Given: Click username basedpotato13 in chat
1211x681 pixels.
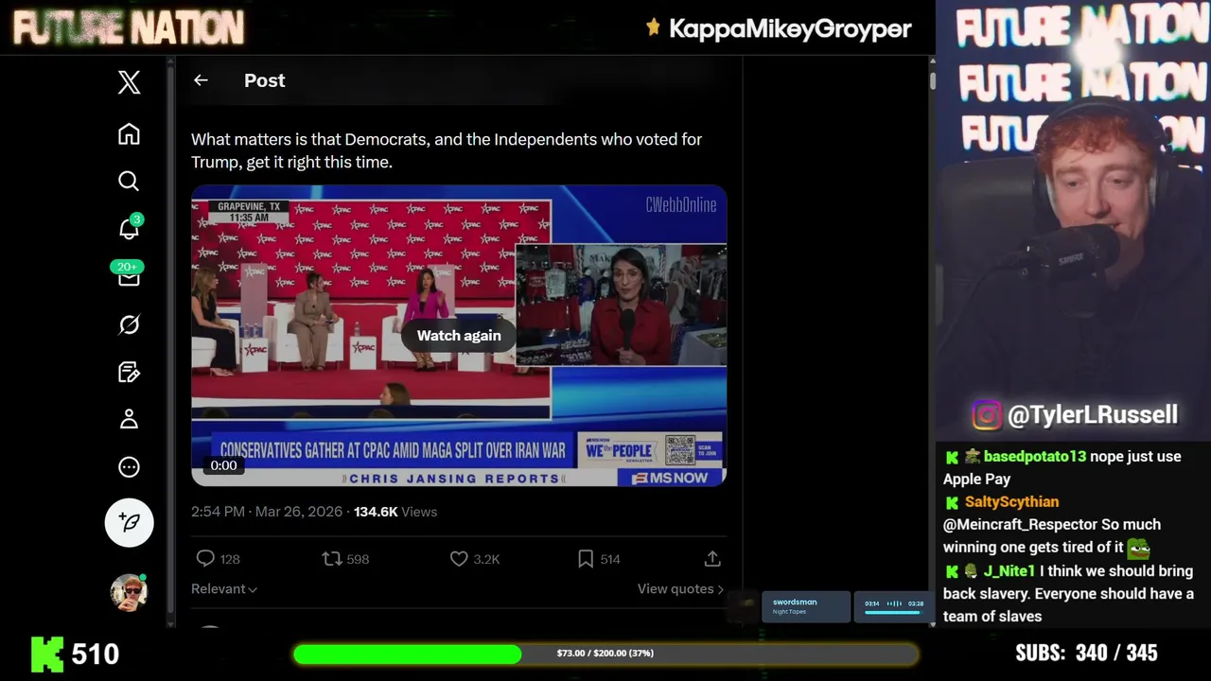Looking at the screenshot, I should [1035, 456].
